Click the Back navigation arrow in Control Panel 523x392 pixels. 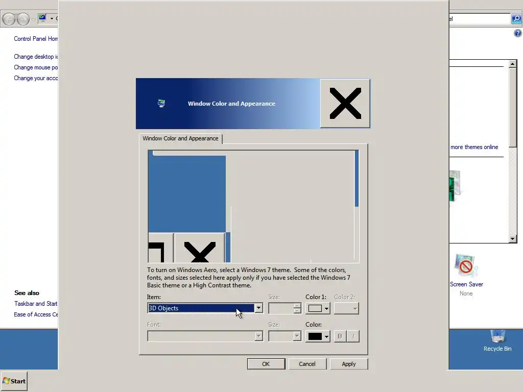(9, 19)
